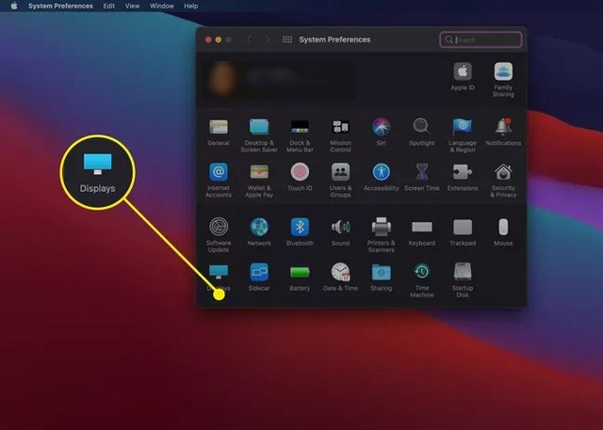Screen dimensions: 603x430
Task: Open Mission Control preferences
Action: click(x=340, y=135)
